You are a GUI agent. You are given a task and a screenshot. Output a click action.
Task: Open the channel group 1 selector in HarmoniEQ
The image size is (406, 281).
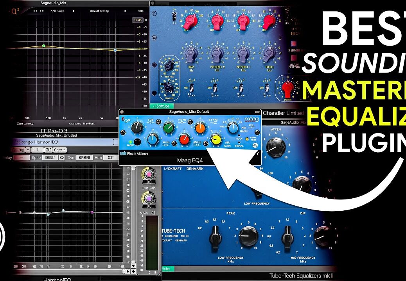pyautogui.click(x=37, y=150)
